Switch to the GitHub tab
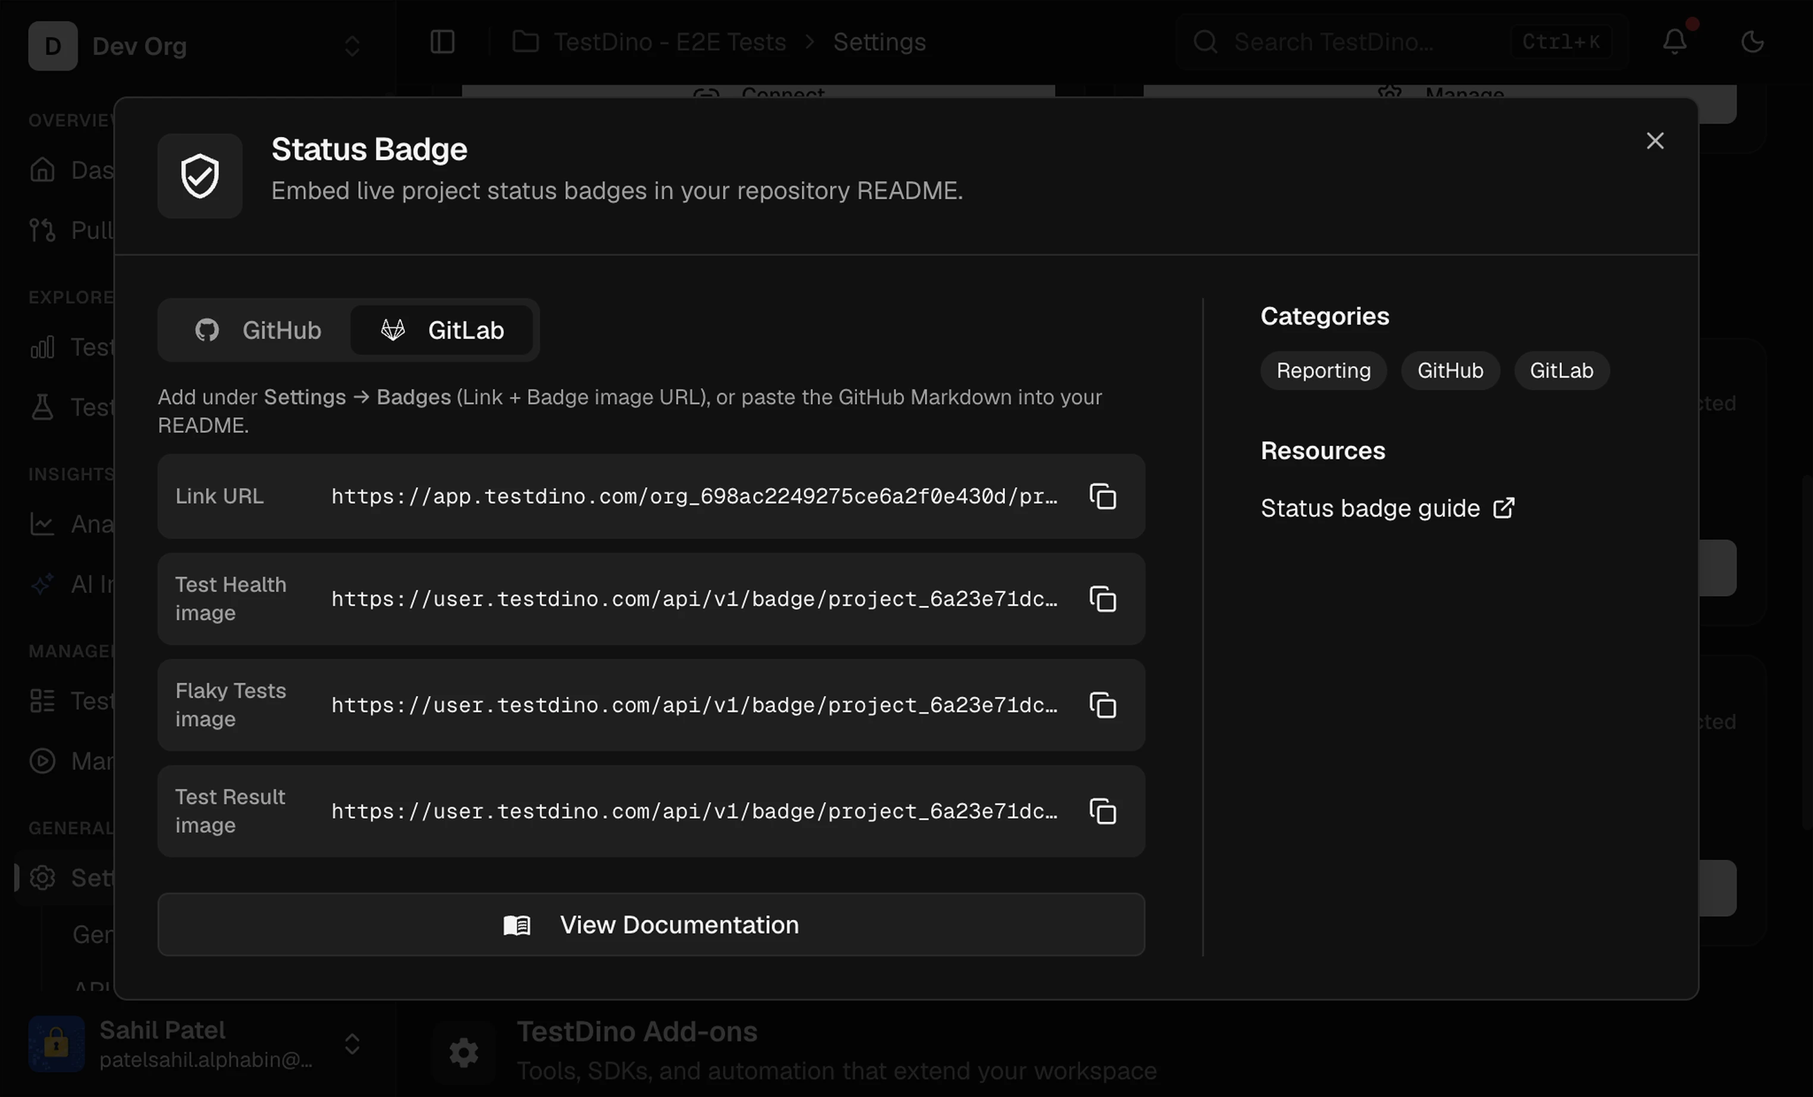 pos(258,330)
